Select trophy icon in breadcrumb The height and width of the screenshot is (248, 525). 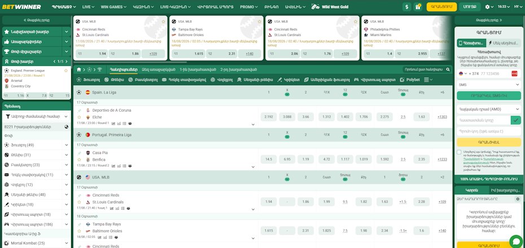99,69
